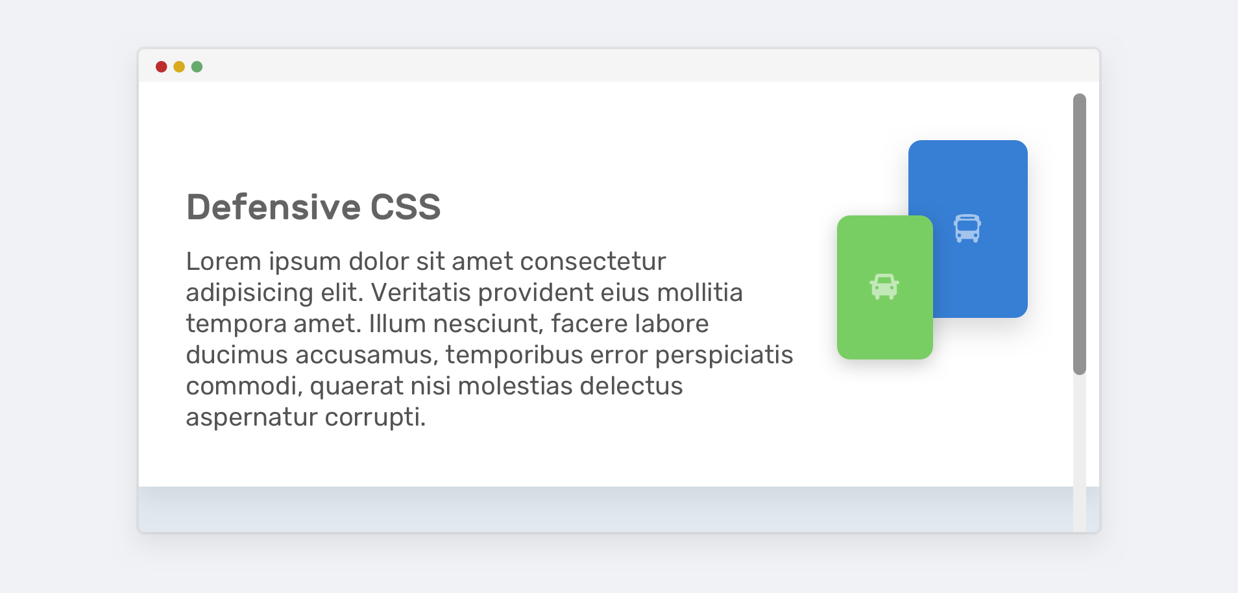Click the bus glyph centered in the blue tile
Screen dimensions: 1238x593
coord(968,228)
